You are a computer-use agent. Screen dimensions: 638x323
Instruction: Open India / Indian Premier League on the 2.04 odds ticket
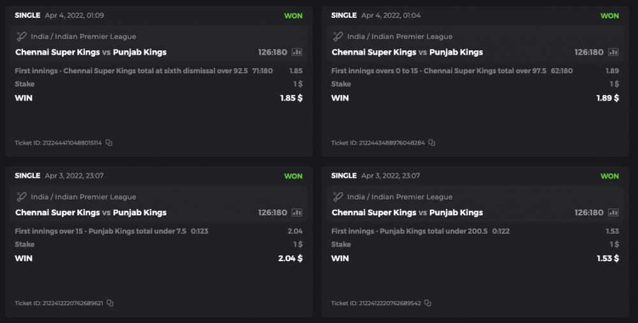click(x=84, y=197)
